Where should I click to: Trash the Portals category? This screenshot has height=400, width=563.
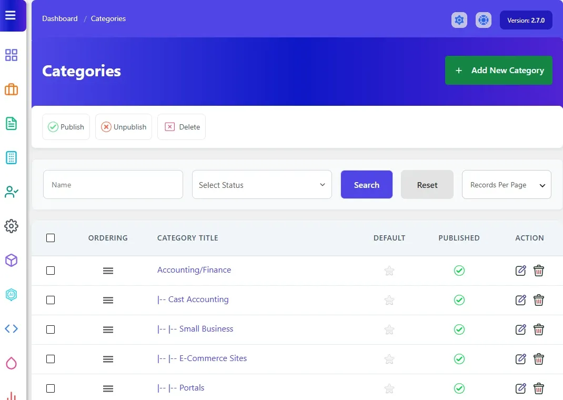tap(539, 388)
